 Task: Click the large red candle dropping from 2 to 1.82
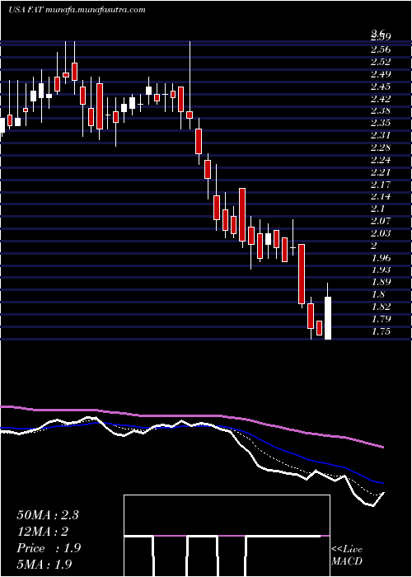tap(302, 274)
